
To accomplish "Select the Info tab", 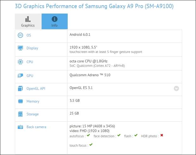I will pos(54,21).
